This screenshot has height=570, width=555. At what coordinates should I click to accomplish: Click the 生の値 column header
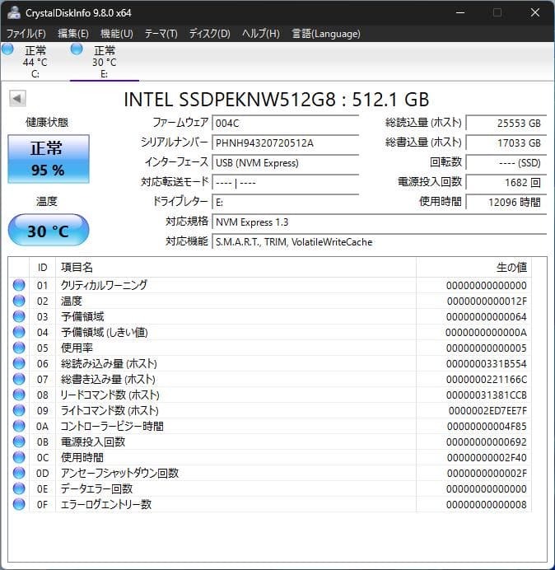pos(473,268)
